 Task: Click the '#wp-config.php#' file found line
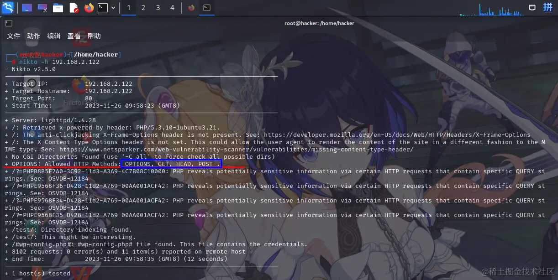[156, 244]
